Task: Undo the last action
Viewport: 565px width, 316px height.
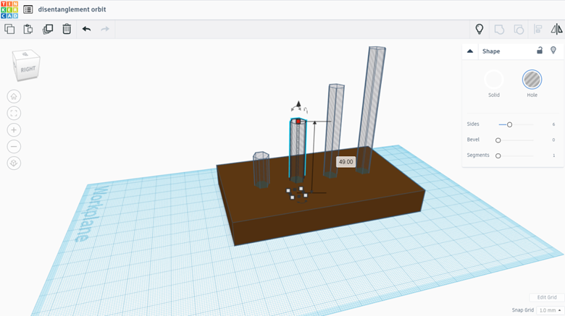Action: coord(86,29)
